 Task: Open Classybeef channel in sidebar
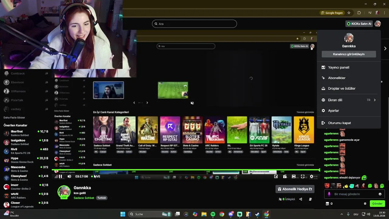(x=26, y=178)
